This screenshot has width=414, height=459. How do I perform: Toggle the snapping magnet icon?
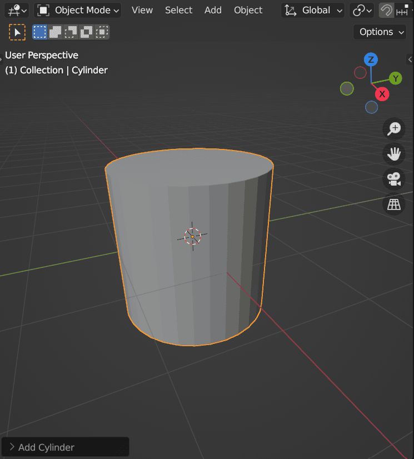point(386,11)
